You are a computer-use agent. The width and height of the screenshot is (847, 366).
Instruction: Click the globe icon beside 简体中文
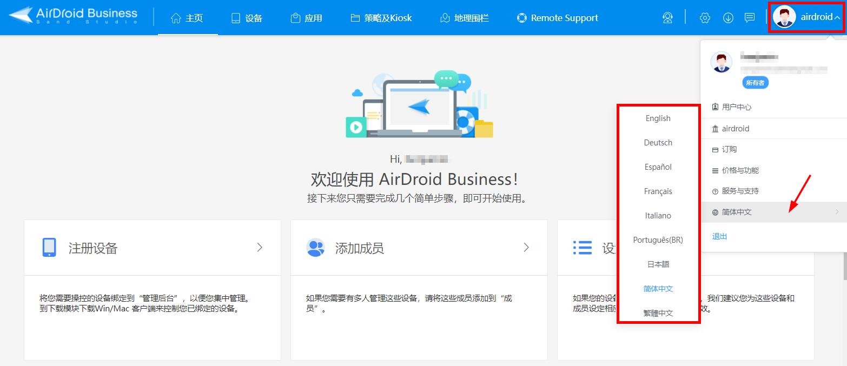pyautogui.click(x=716, y=212)
